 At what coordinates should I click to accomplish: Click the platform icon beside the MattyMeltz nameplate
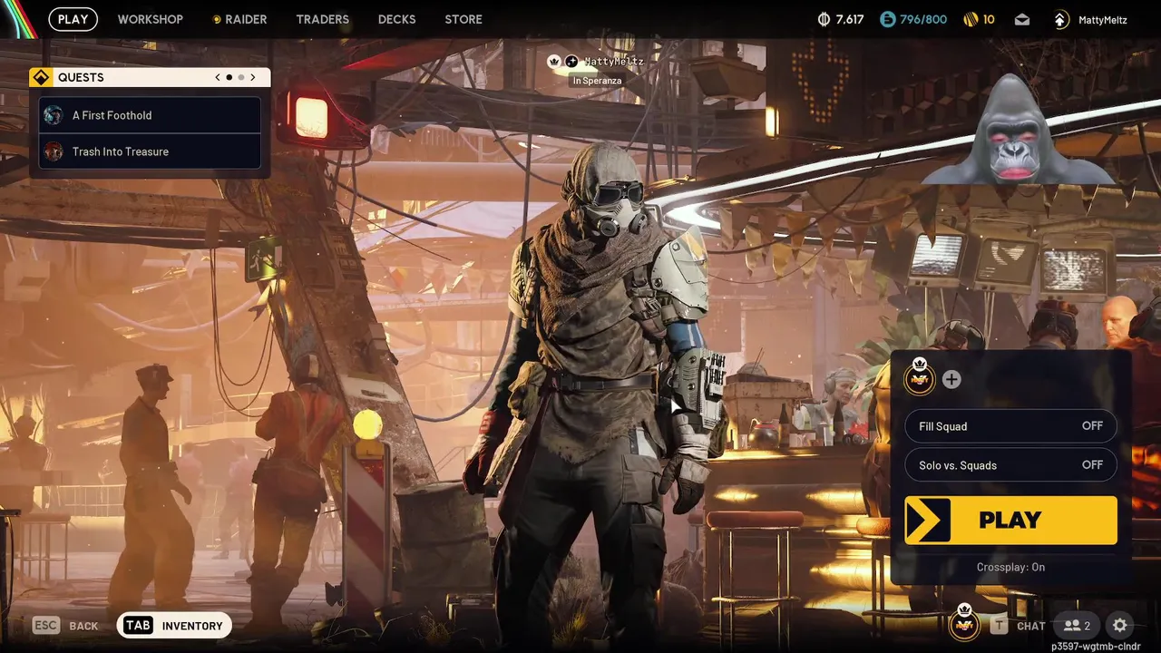[x=571, y=61]
